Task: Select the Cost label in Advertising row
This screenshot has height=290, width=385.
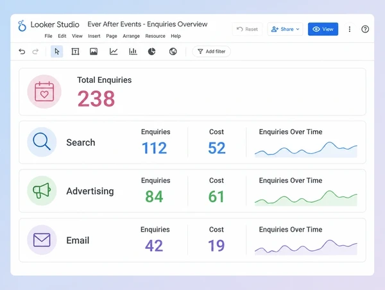Action: 216,180
